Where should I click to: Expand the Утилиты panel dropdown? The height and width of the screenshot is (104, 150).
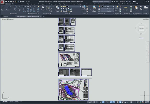pos(127,14)
